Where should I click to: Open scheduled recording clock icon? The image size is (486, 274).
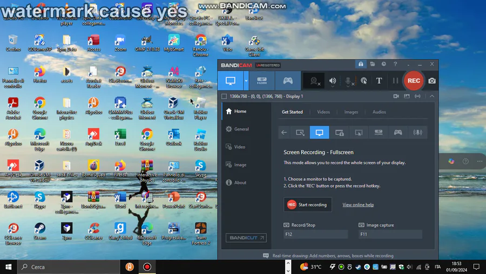click(x=384, y=64)
